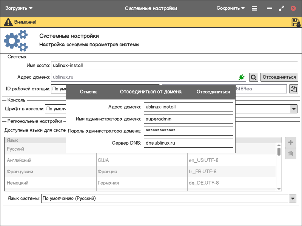
Task: Expand the Язык системы combo box
Action: pyautogui.click(x=293, y=199)
